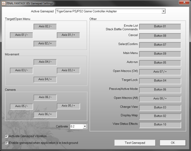Image resolution: width=191 pixels, height=151 pixels.
Task: Close the Gamepad Settings window
Action: (184, 2)
